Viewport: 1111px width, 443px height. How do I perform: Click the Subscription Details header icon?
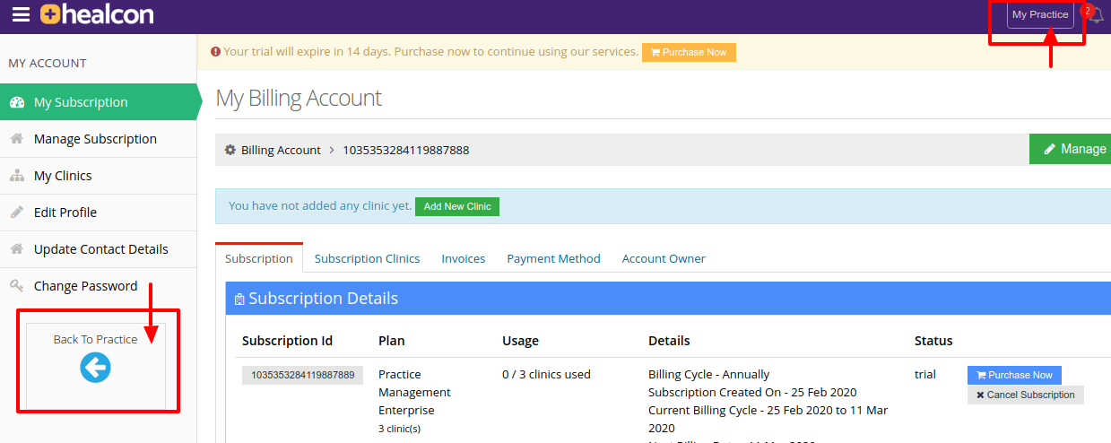[x=239, y=300]
